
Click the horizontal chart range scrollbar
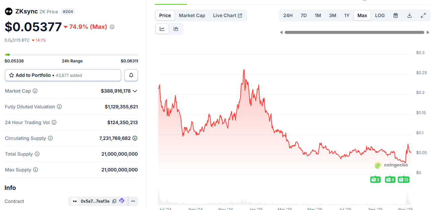(354, 33)
